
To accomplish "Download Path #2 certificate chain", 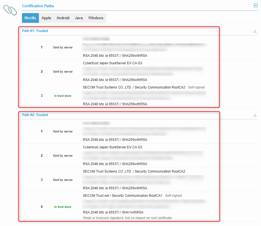I will tap(255, 115).
